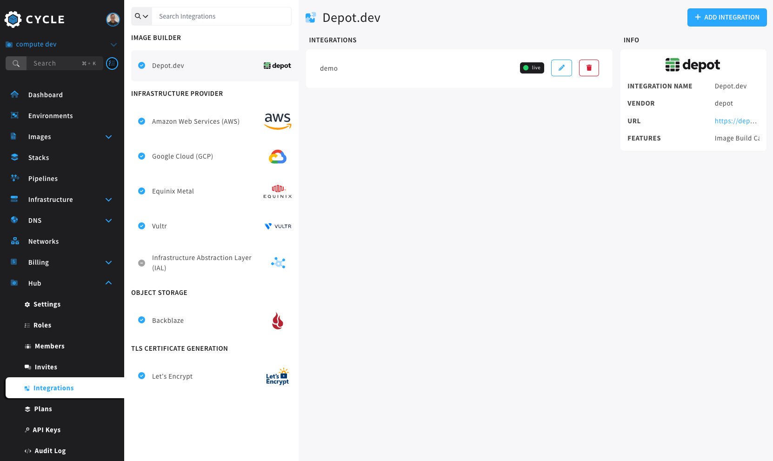773x461 pixels.
Task: Click the AWS logo
Action: [x=278, y=121]
